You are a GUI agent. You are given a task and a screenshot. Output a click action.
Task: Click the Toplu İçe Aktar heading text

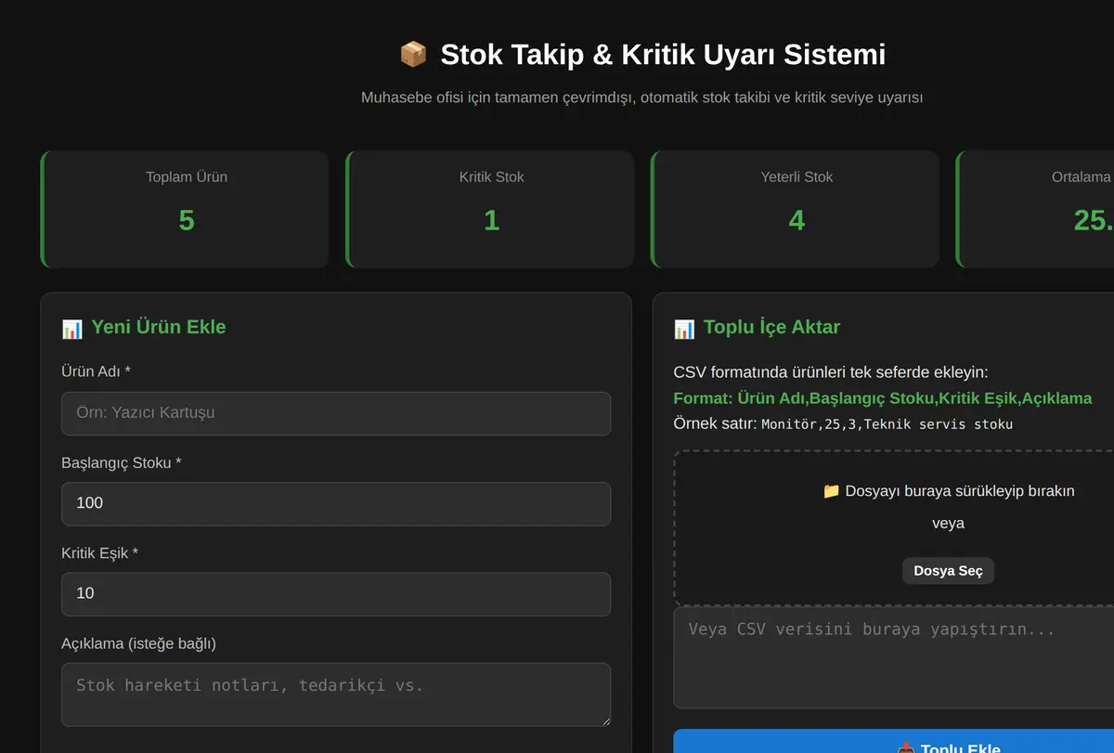771,327
